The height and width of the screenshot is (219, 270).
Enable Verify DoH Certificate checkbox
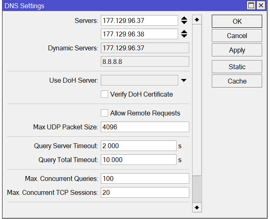click(x=104, y=94)
